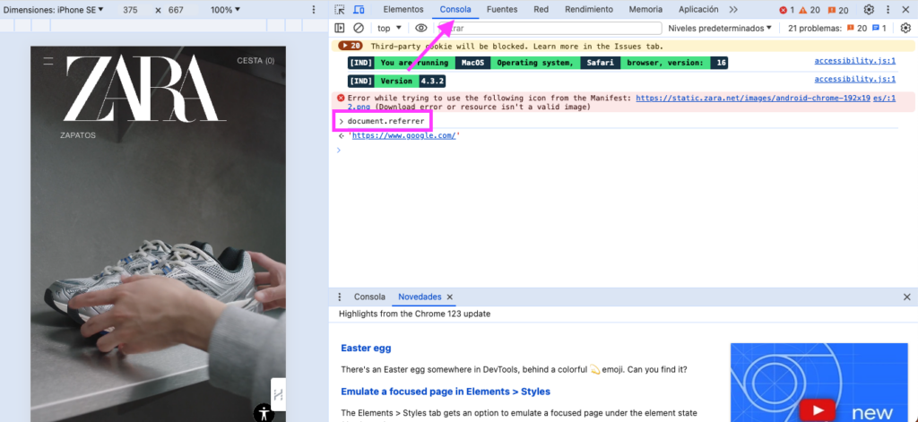
Task: Open the Aplicación tab
Action: click(x=698, y=9)
